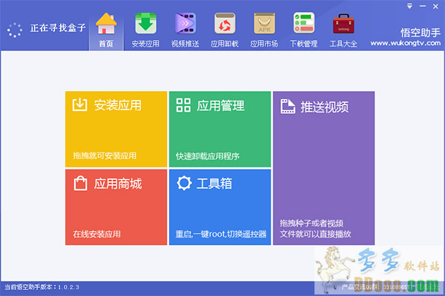Click the 当前悟空助手版本 1.0.2.3 version text
445x296 pixels.
click(42, 287)
